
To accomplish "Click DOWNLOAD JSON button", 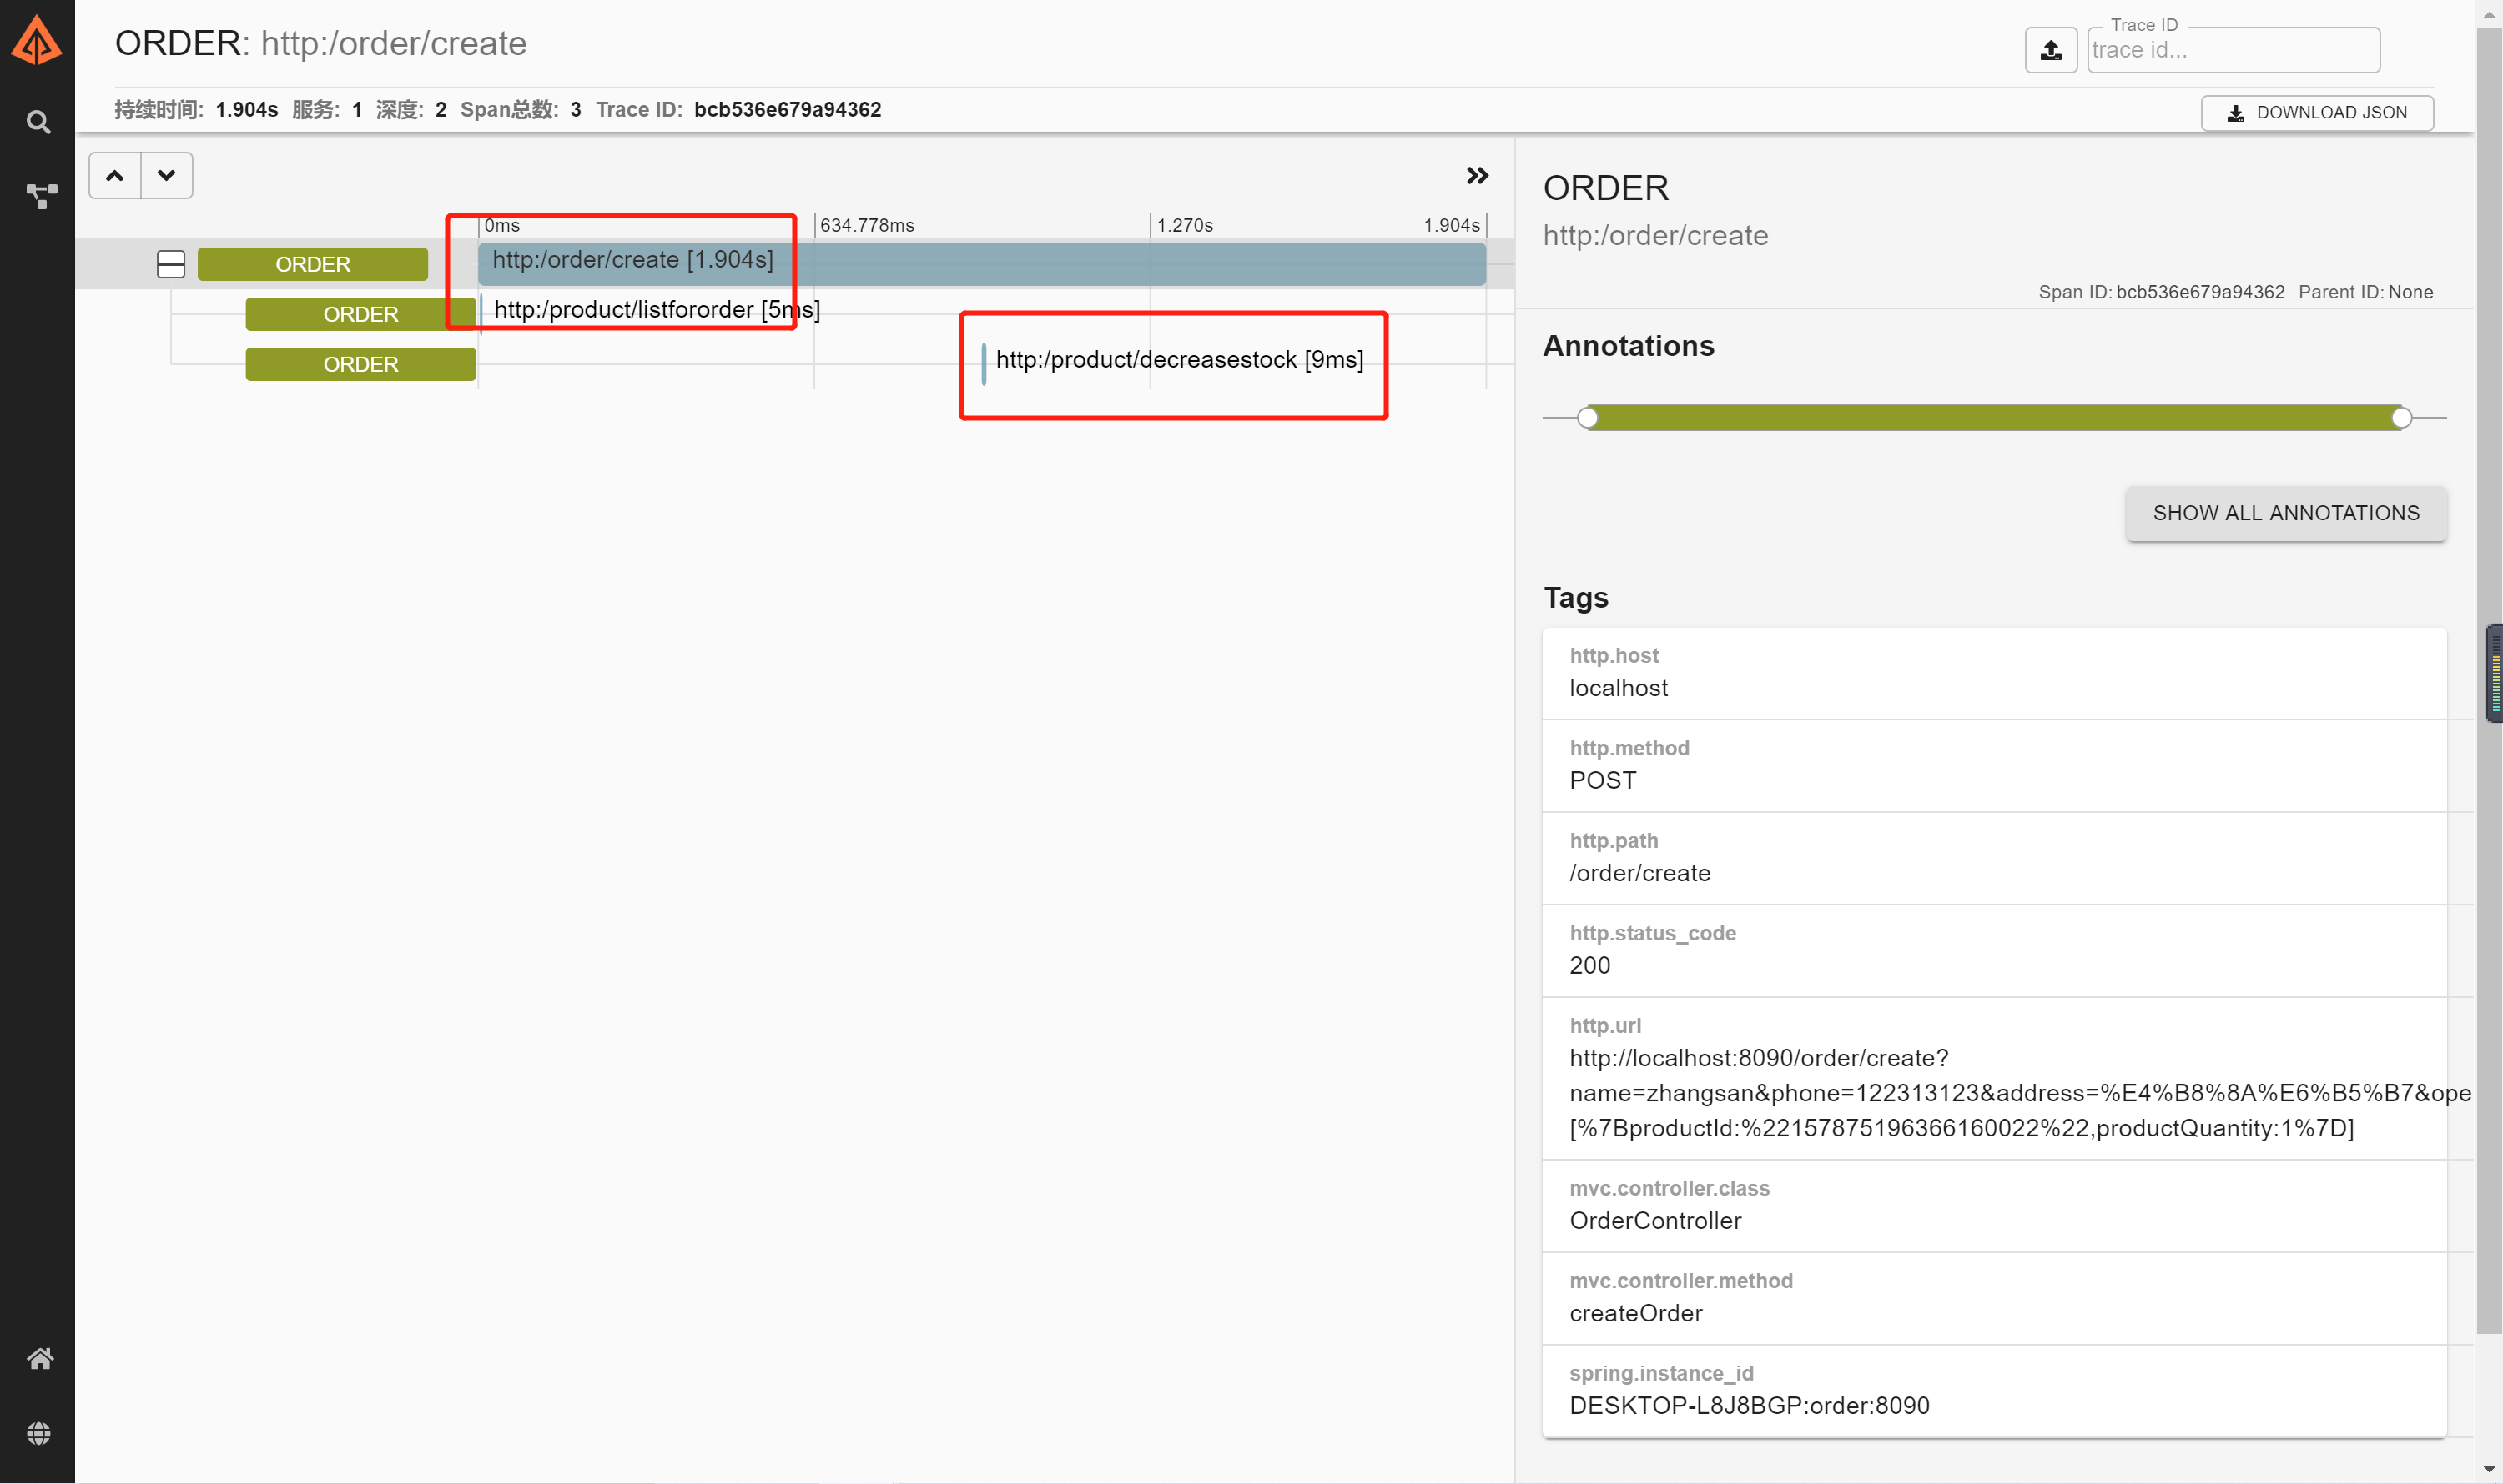I will click(2316, 113).
